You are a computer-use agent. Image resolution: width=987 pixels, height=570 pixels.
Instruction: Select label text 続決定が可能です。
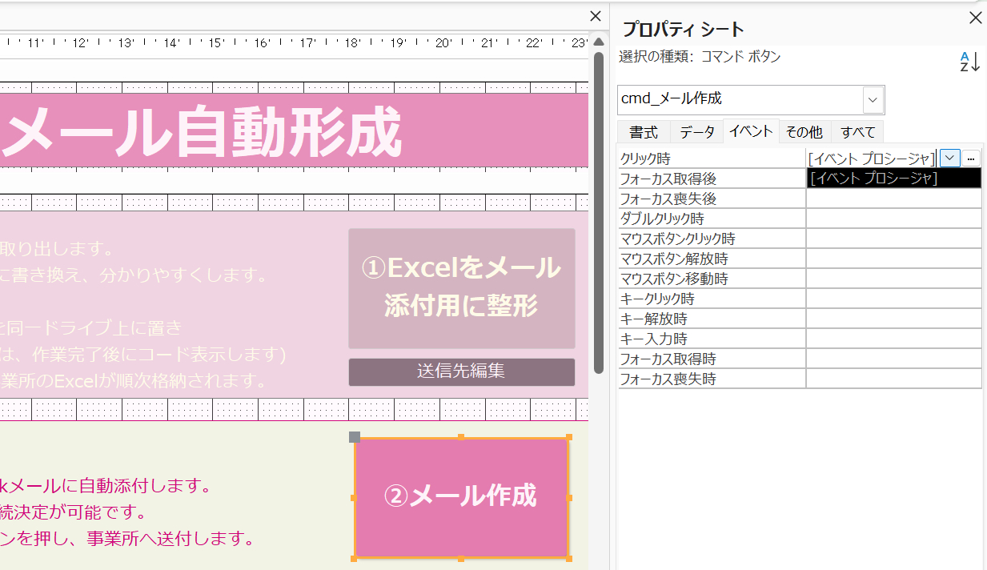73,512
